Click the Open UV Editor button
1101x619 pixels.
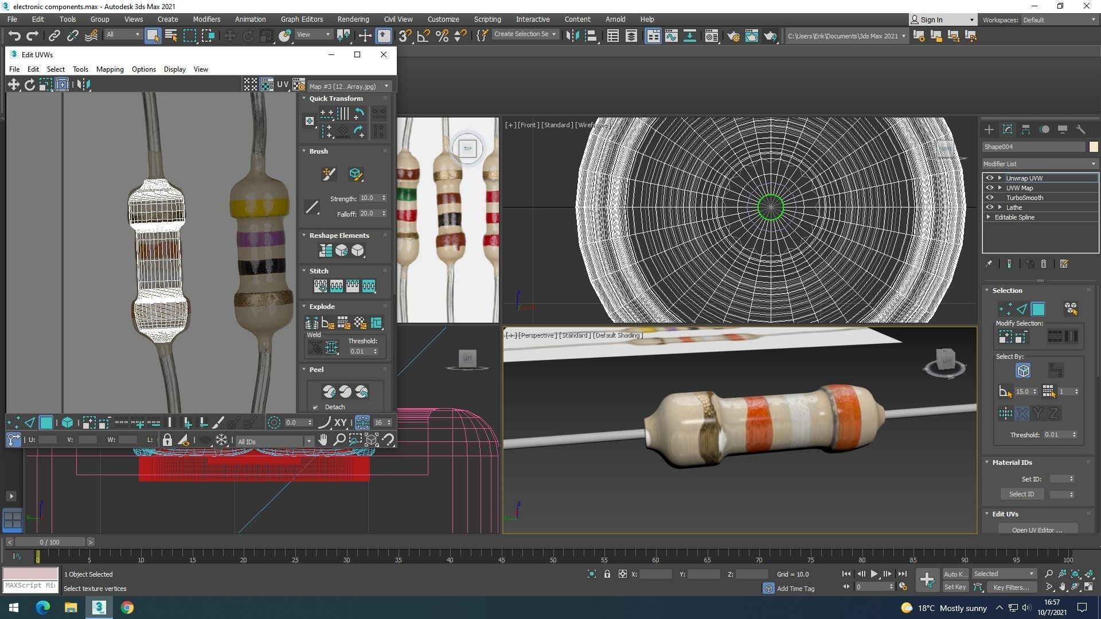(1037, 530)
